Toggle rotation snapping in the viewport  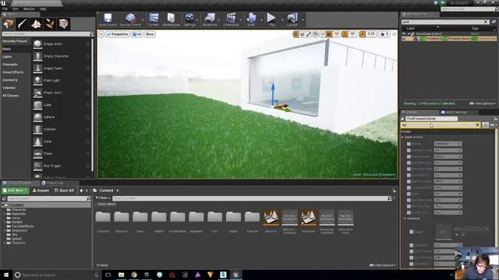tap(345, 34)
